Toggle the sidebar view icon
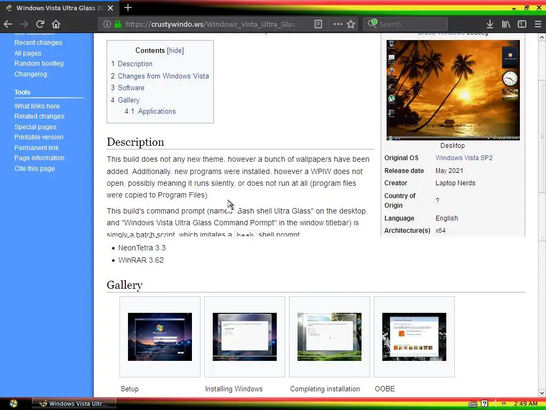This screenshot has width=546, height=410. (521, 24)
